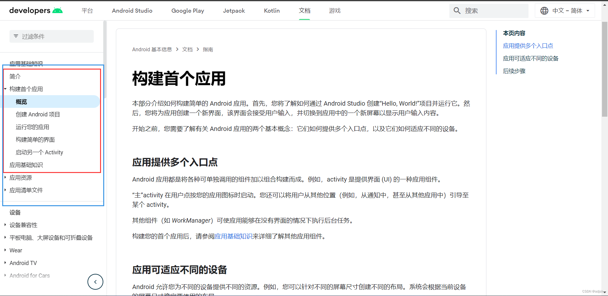Image resolution: width=608 pixels, height=296 pixels.
Task: Jump to 应用可适应不同的设备 in contents
Action: coord(531,59)
